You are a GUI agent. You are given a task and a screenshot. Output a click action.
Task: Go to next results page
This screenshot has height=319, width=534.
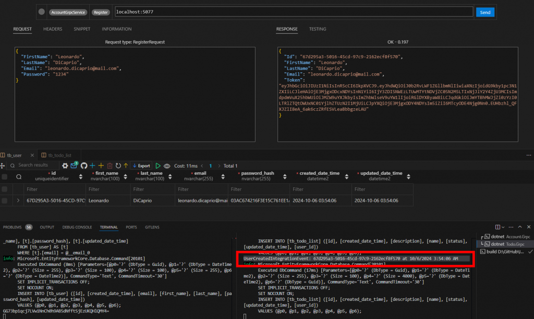(219, 166)
